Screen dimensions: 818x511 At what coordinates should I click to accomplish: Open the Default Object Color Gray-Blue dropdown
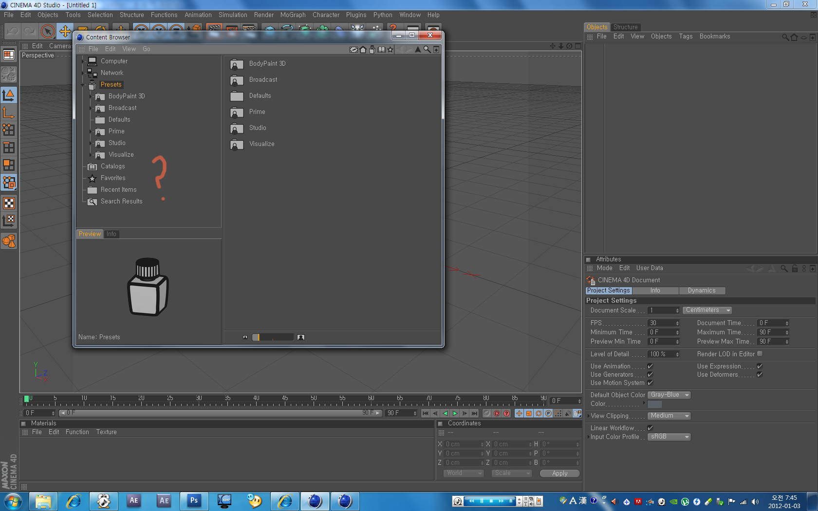tap(669, 395)
